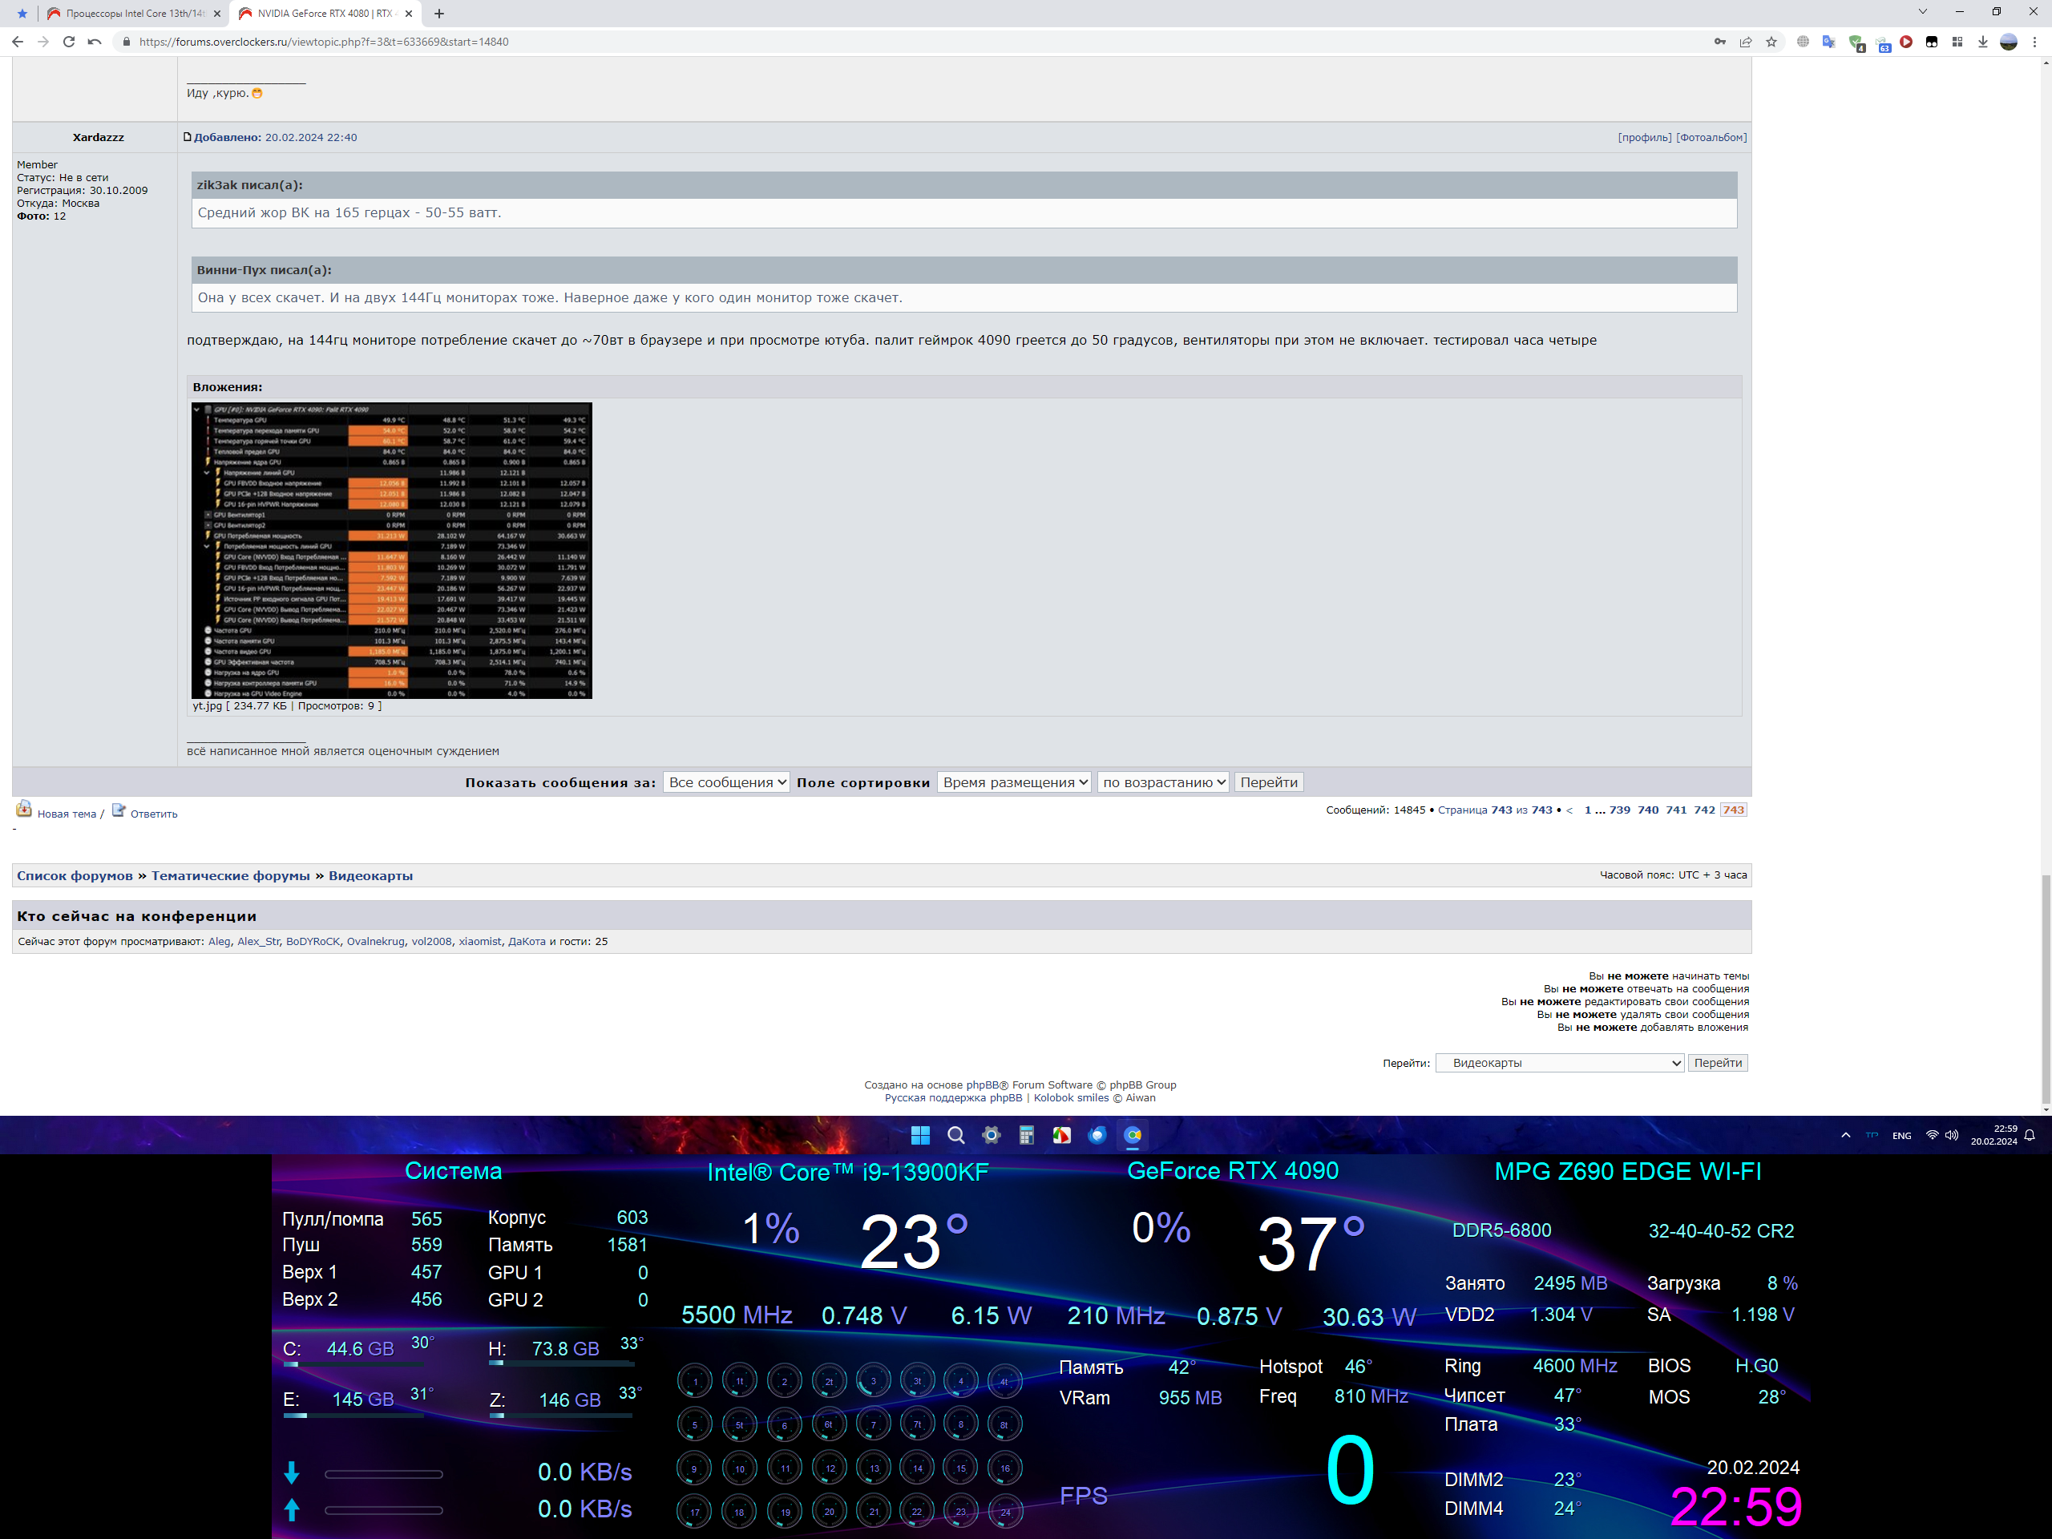This screenshot has height=1539, width=2052.
Task: Open the Видеокарты forum jump dropdown
Action: point(1559,1063)
